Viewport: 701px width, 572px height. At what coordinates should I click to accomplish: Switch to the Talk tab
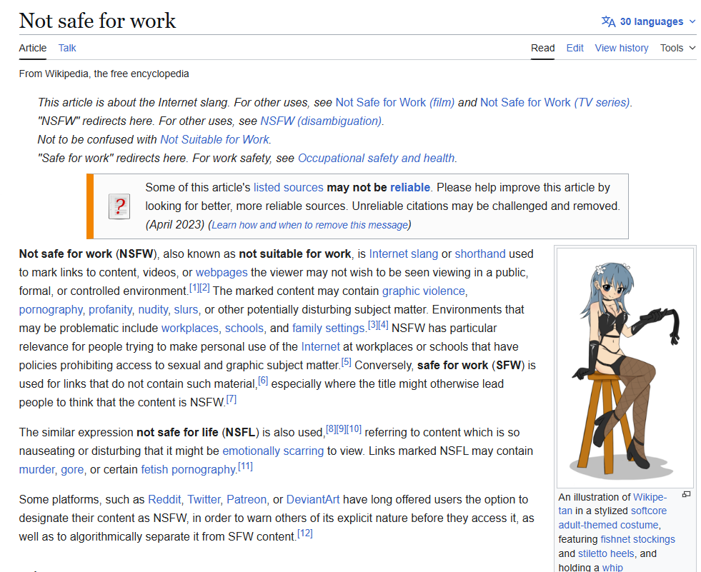click(67, 48)
